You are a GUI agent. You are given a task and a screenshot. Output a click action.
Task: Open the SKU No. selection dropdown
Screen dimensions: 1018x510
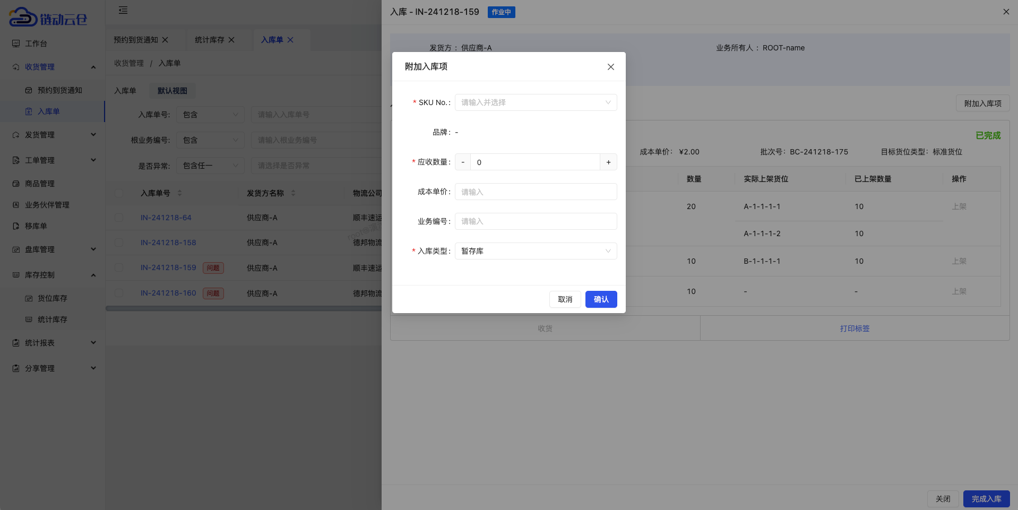535,102
